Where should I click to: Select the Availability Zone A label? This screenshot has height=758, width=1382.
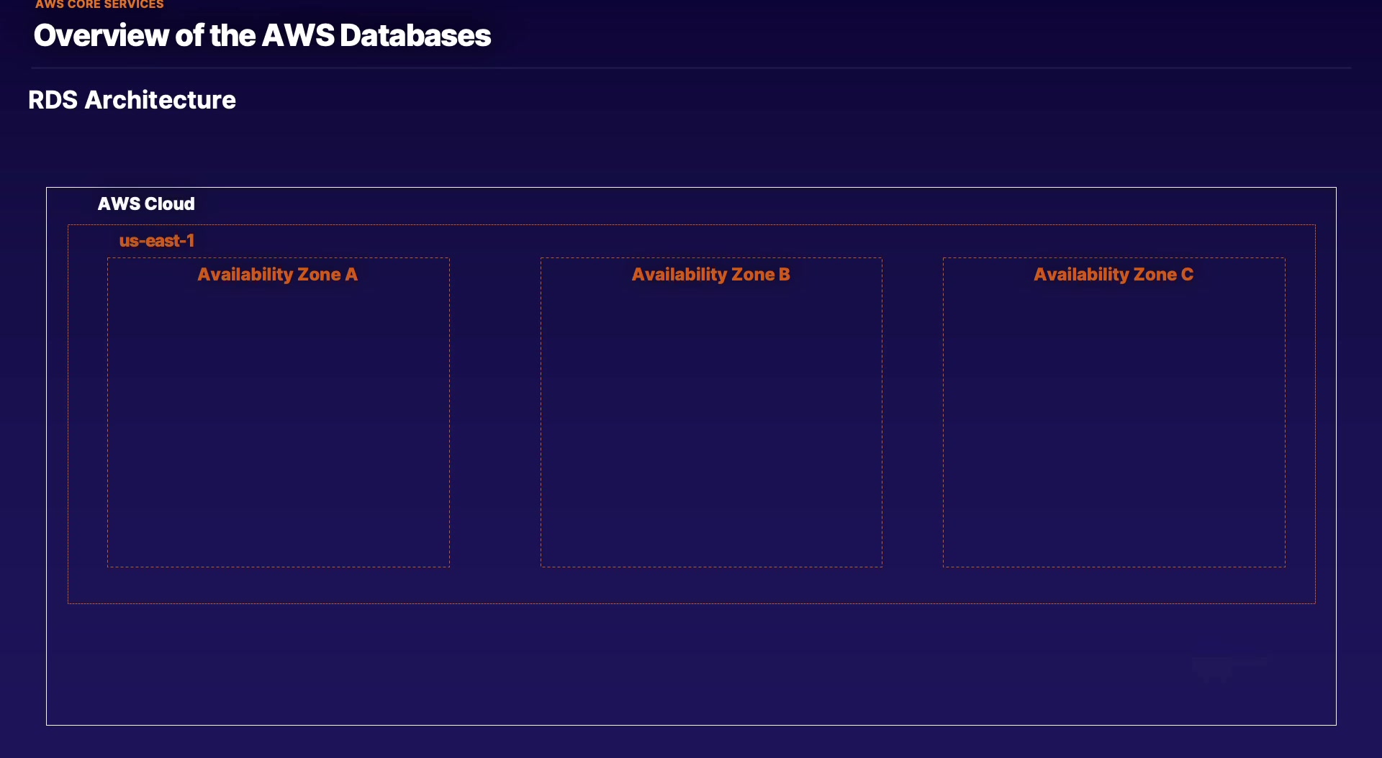pyautogui.click(x=277, y=274)
